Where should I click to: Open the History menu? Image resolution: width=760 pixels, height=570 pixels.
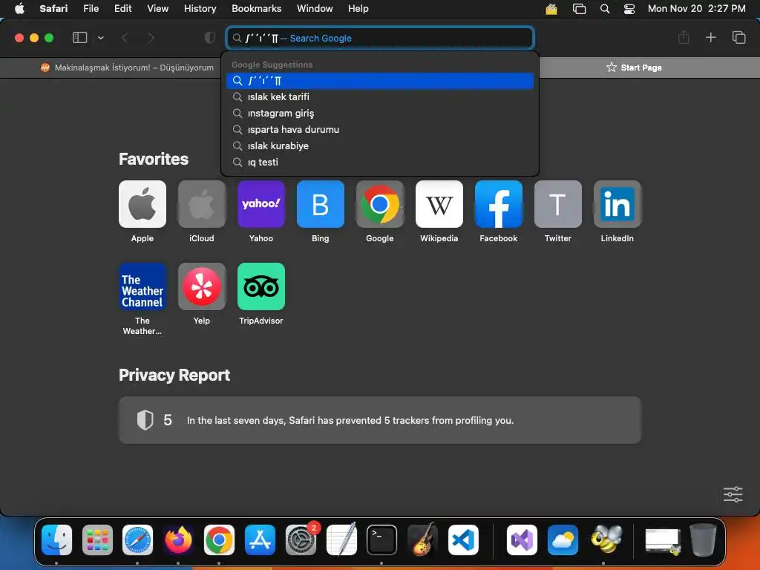[x=200, y=9]
